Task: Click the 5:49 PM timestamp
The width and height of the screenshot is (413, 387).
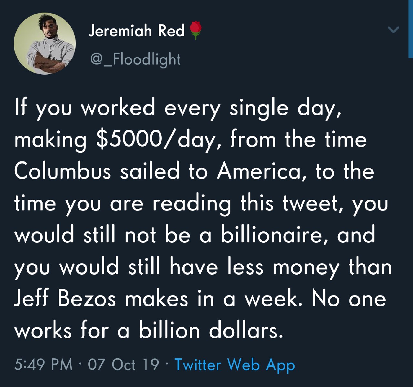Action: (43, 365)
